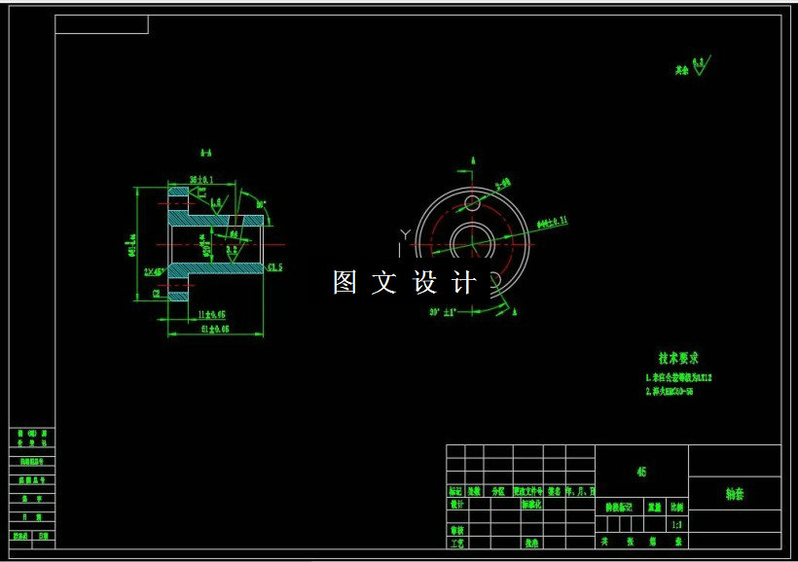Click the '批准' cell
Screen dimensions: 798x562
click(x=531, y=543)
